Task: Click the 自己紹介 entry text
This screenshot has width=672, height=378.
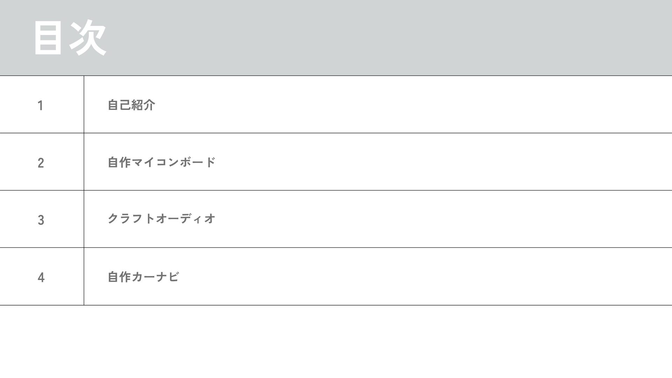Action: point(131,105)
